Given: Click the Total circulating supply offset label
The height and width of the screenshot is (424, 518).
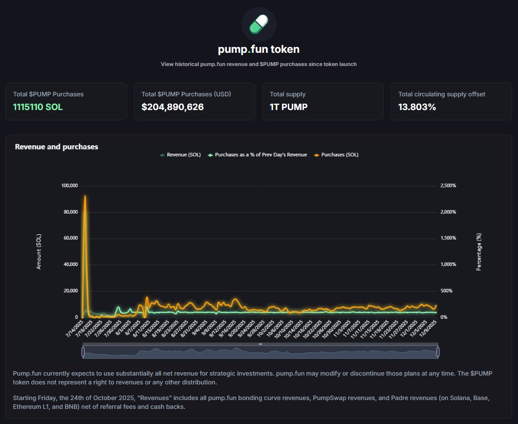Looking at the screenshot, I should click(x=442, y=94).
